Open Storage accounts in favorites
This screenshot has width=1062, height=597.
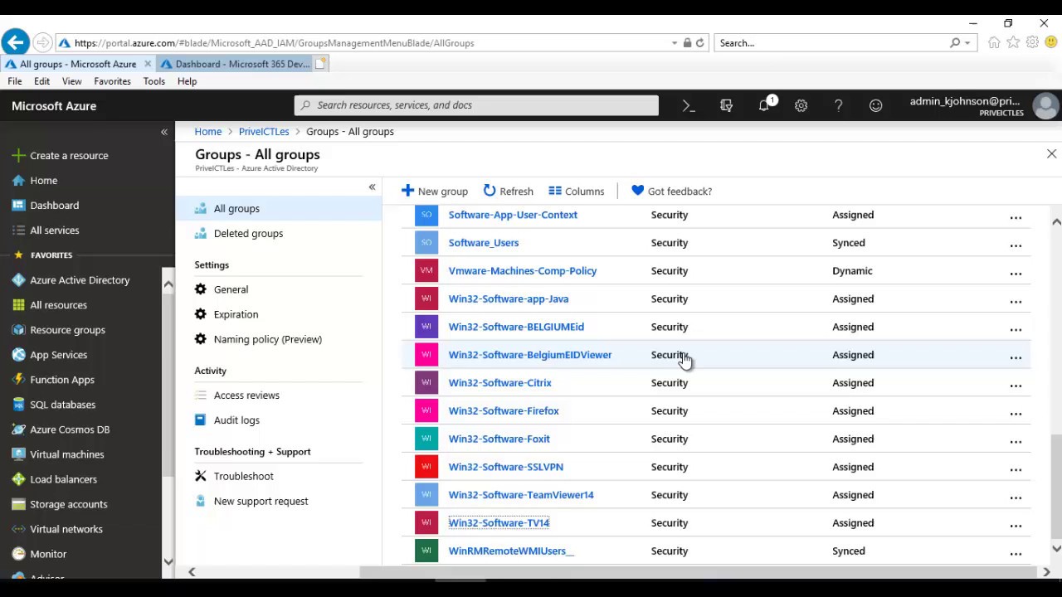[x=68, y=503]
